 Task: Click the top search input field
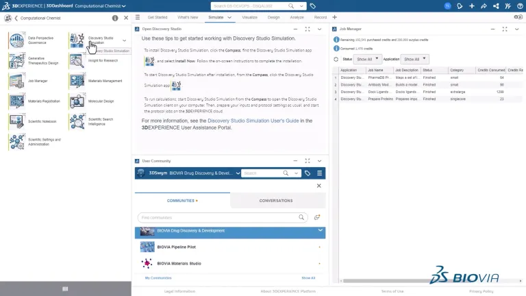point(249,6)
